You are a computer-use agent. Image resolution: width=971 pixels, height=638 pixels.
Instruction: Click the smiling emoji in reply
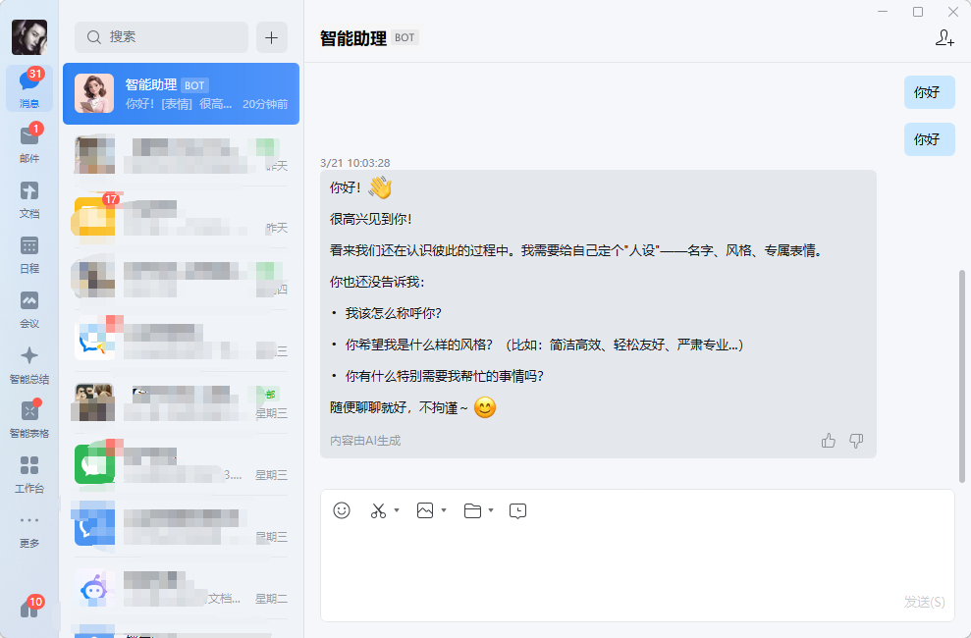click(485, 407)
